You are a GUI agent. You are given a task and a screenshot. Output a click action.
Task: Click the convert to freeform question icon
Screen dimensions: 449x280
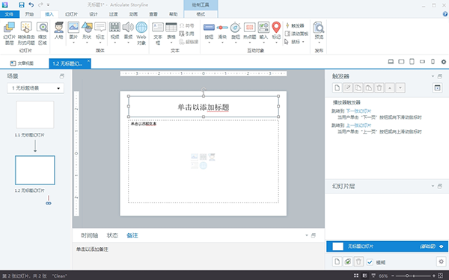click(26, 27)
